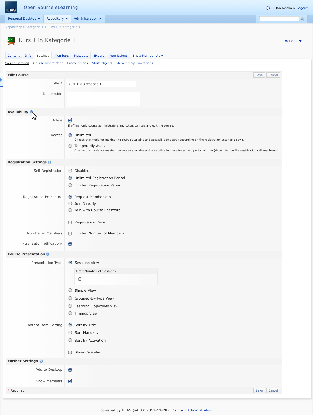This screenshot has height=415, width=313.
Task: Click the course blackboard icon
Action: 11,41
